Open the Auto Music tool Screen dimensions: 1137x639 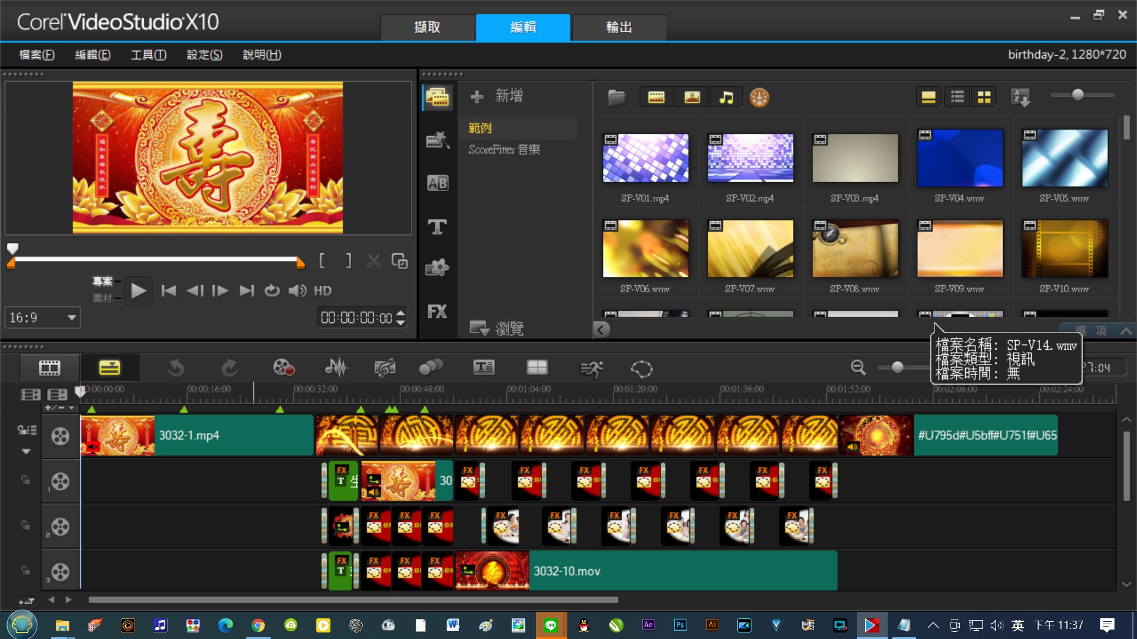[x=384, y=368]
